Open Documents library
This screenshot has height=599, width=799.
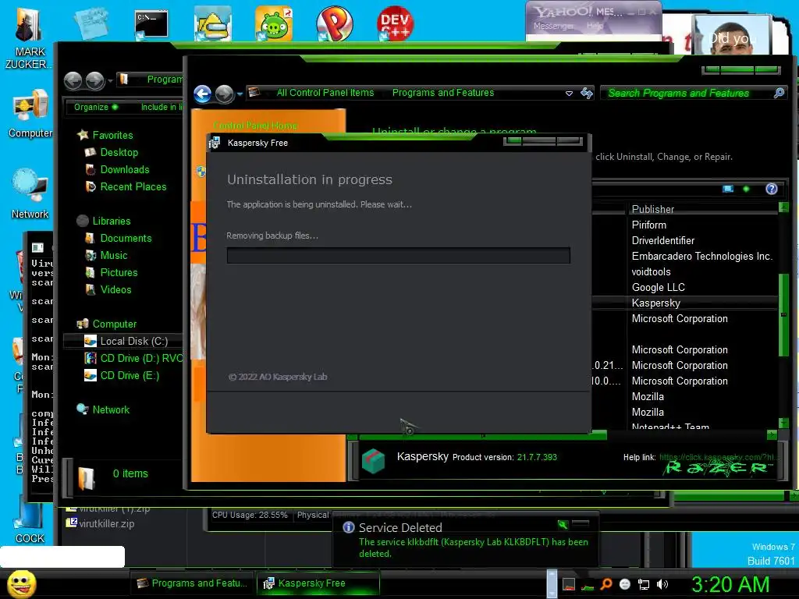coord(126,239)
